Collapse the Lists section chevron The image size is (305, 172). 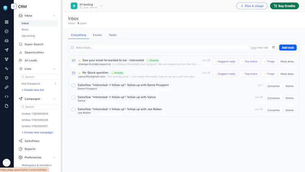pos(54,69)
